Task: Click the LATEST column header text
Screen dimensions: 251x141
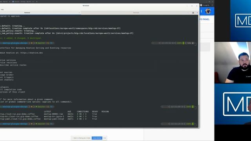Action: 47,112
